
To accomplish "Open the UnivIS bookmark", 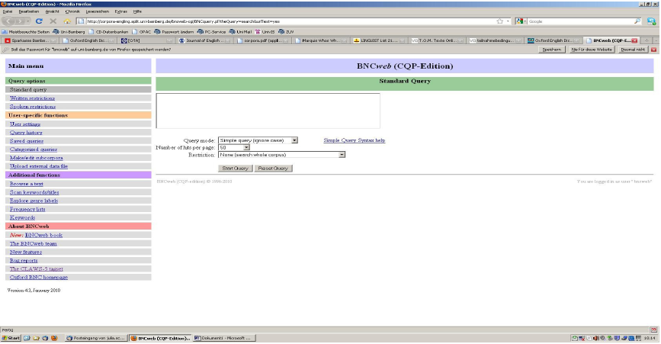I will coord(265,31).
